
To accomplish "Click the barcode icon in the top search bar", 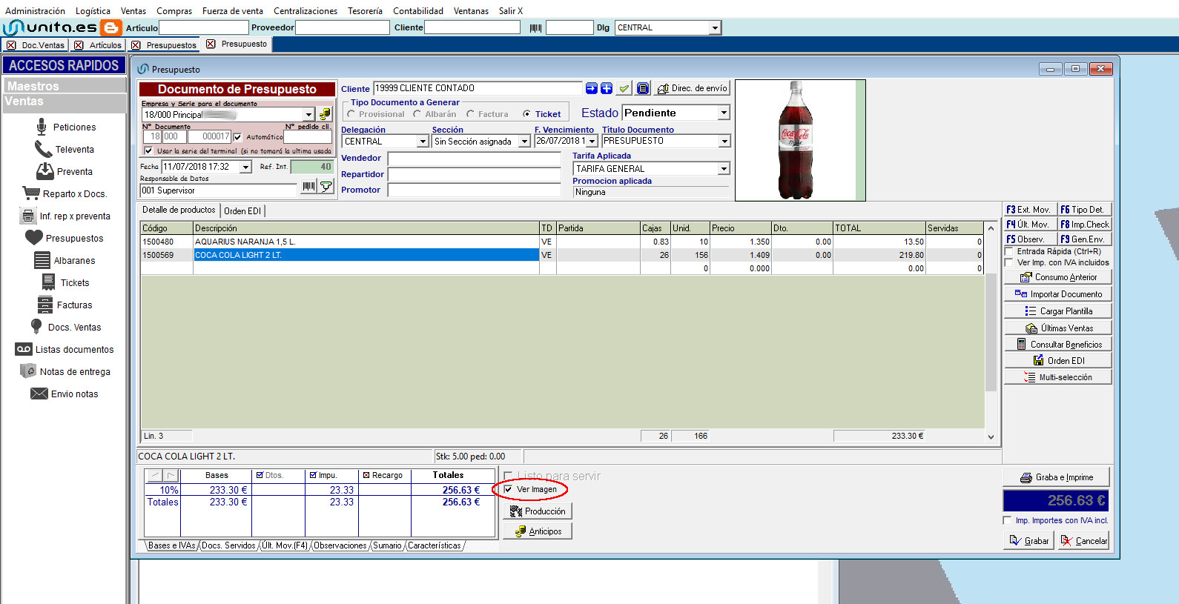I will pos(536,28).
